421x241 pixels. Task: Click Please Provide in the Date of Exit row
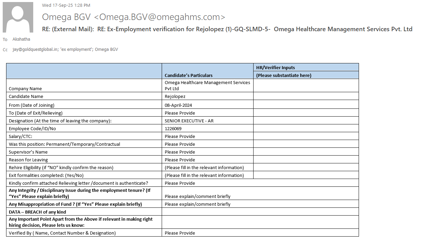click(x=180, y=113)
